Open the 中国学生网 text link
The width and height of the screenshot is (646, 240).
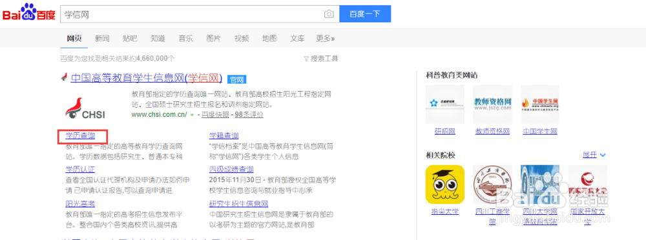coord(540,132)
